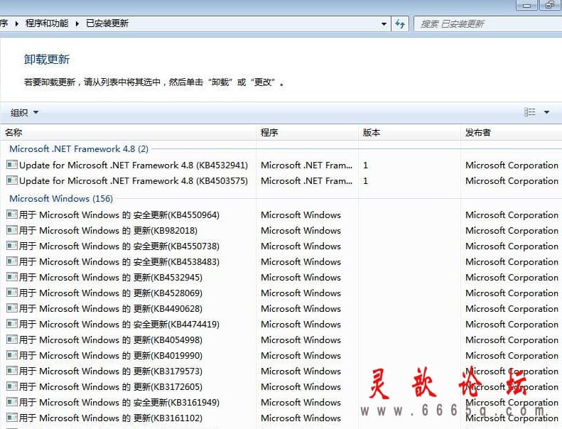Click version value 1 in the KB4532941 row
Image resolution: width=562 pixels, height=429 pixels.
click(x=365, y=165)
